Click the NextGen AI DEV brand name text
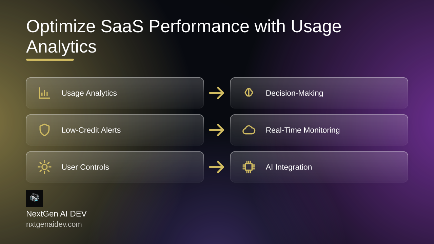The width and height of the screenshot is (434, 244). 56,214
